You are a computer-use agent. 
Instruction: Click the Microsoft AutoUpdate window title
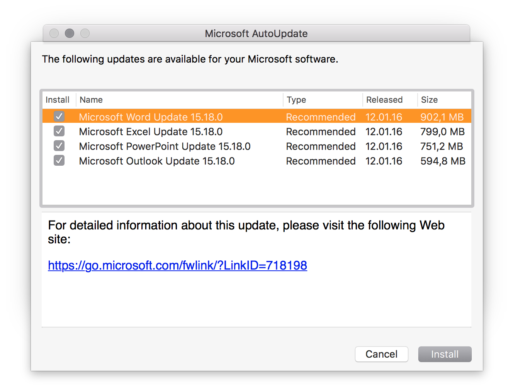(x=256, y=34)
